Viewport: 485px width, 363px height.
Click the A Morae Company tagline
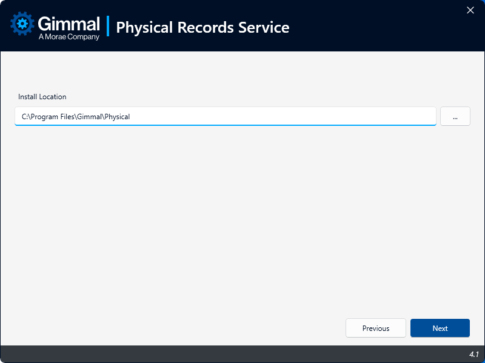(69, 37)
